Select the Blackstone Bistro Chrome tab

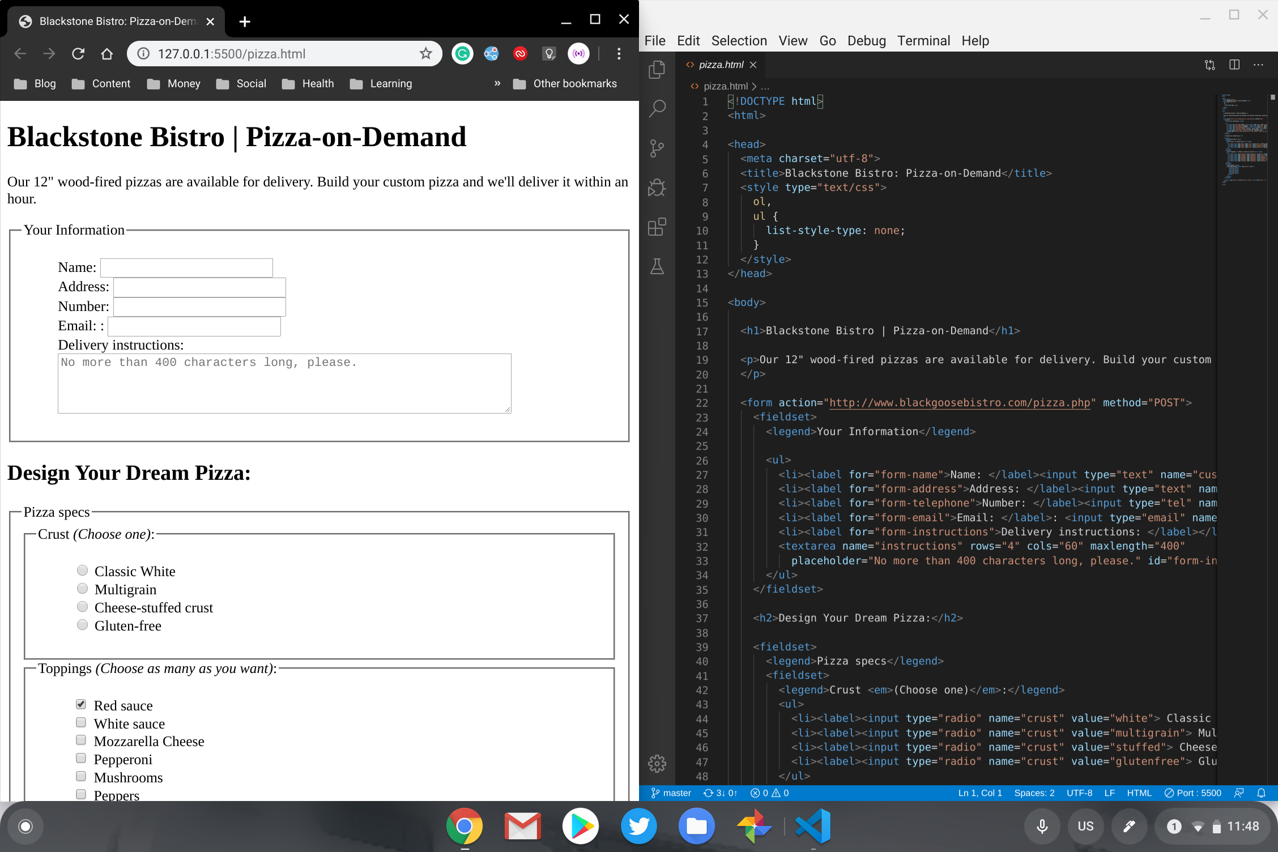click(x=116, y=22)
